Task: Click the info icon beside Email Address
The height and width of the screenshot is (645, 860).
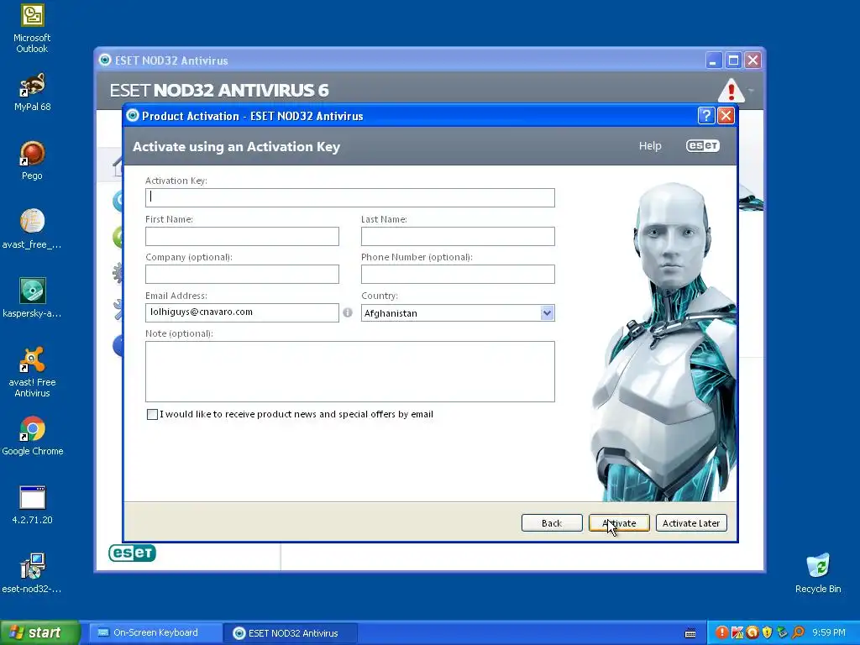Action: point(348,312)
